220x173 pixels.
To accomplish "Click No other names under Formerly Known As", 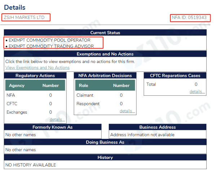I will coord(21,135).
